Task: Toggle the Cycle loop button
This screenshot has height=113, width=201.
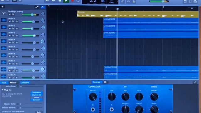Action: (78, 1)
